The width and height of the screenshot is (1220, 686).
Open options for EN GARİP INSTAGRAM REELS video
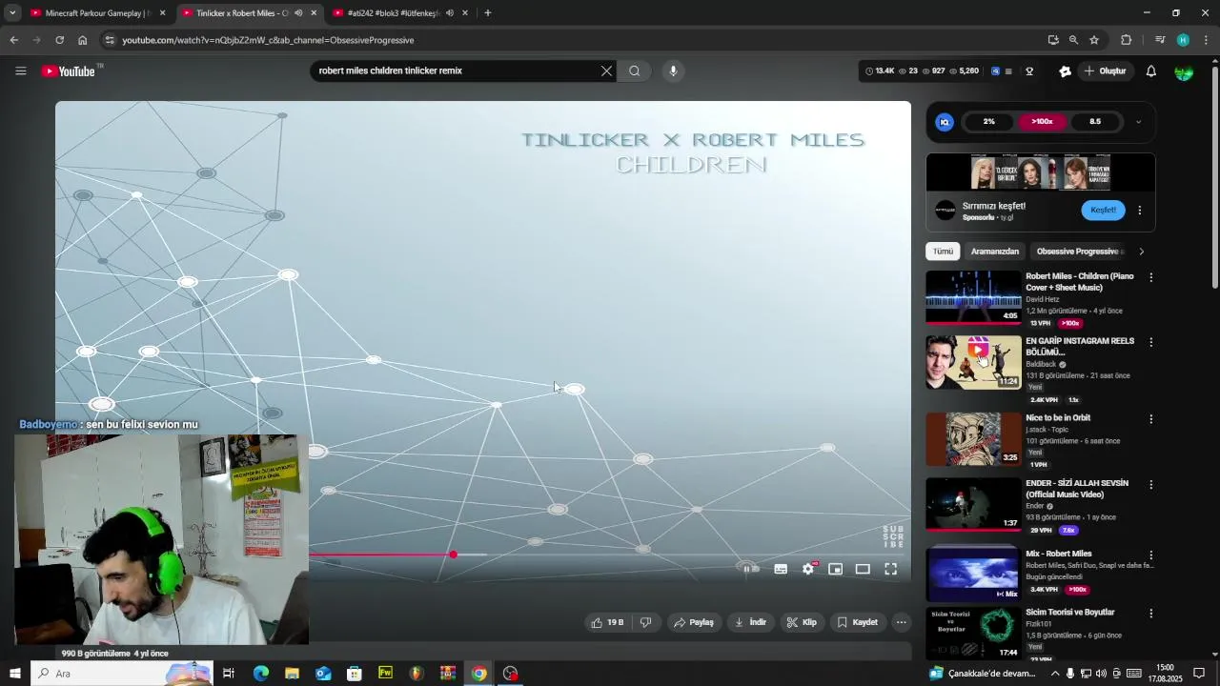coord(1150,342)
